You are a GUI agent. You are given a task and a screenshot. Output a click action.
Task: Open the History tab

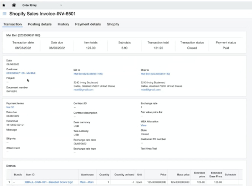coord(64,24)
